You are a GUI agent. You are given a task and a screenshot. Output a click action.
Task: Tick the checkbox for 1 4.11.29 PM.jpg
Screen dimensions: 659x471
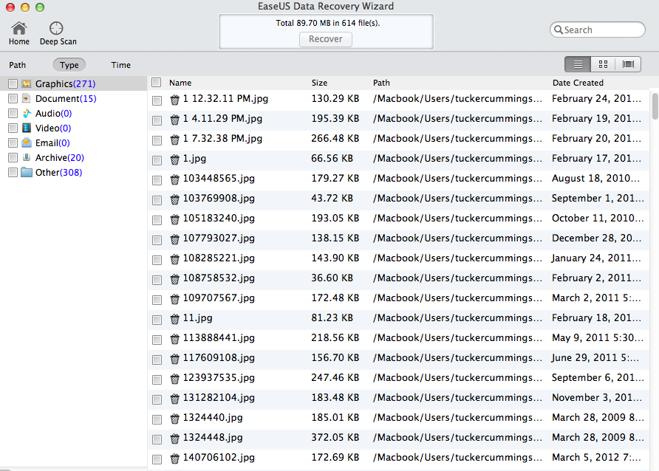[x=157, y=120]
